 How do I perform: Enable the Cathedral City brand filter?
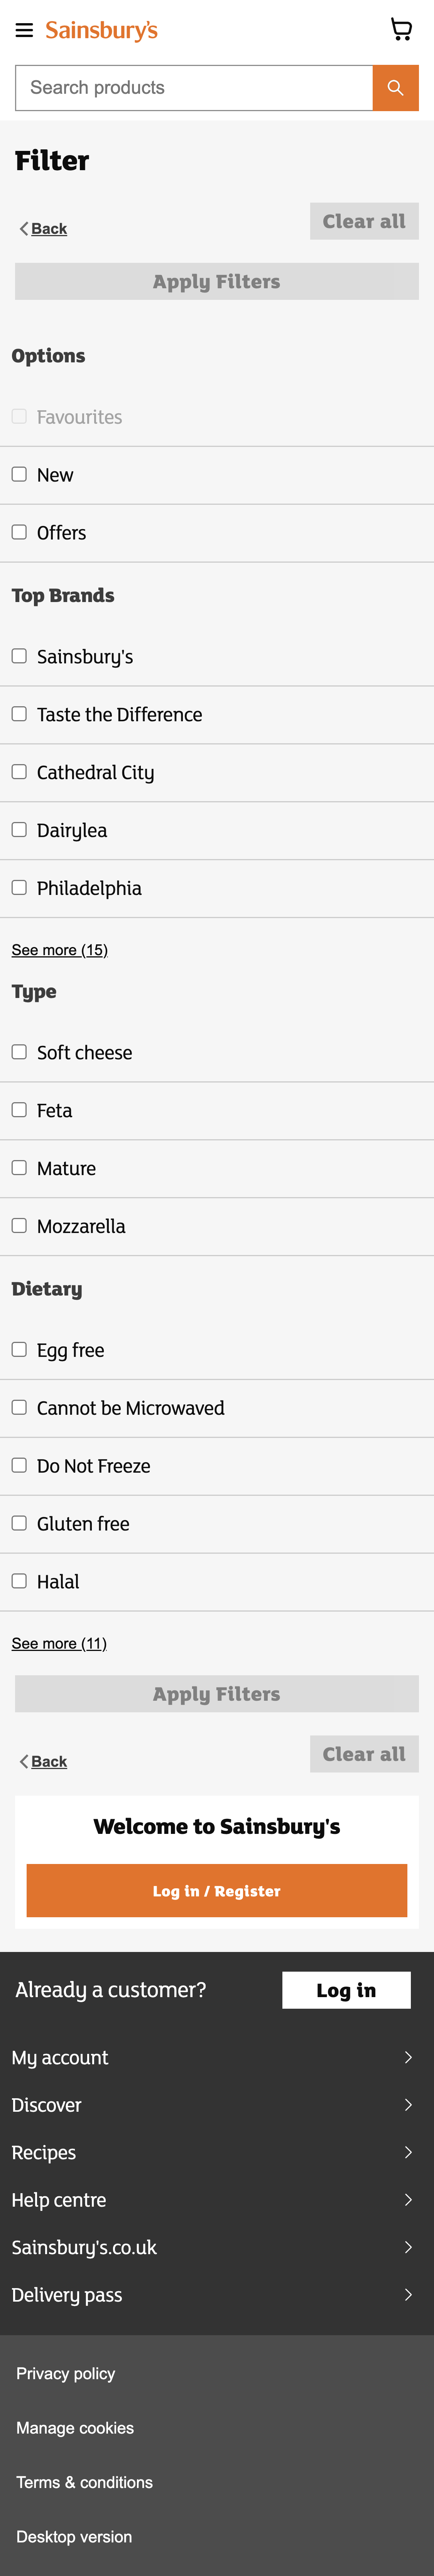pyautogui.click(x=19, y=771)
